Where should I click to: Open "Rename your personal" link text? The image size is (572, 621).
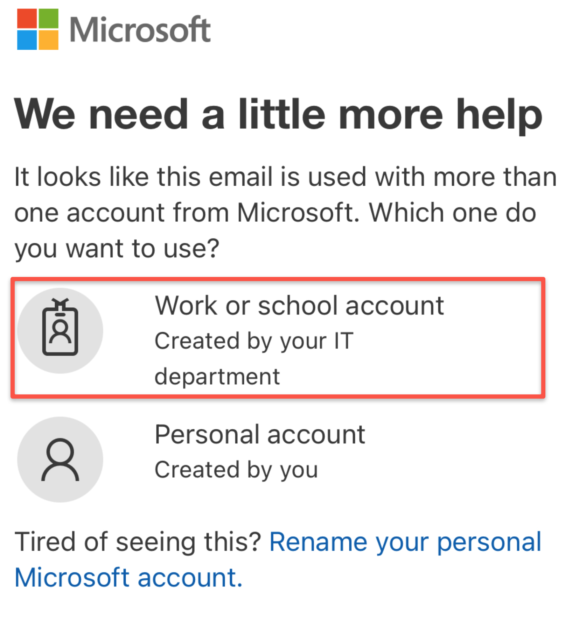point(405,542)
